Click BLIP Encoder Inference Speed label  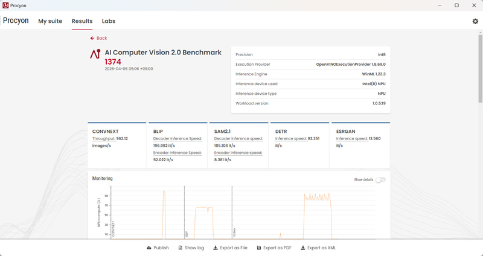pos(178,153)
